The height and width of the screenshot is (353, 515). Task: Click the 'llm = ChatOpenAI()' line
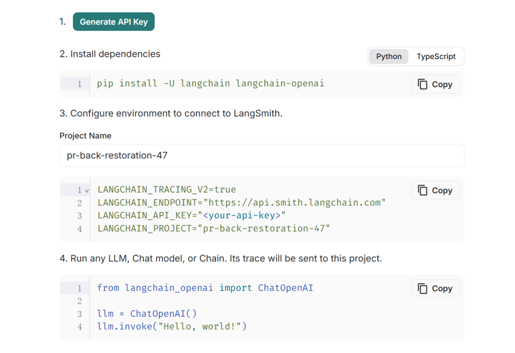pos(147,313)
